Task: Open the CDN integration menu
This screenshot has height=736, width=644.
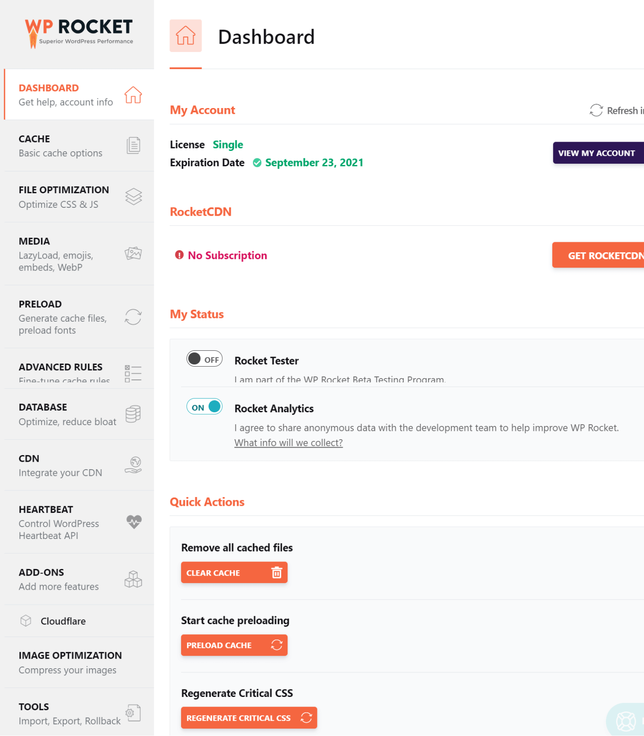Action: click(79, 465)
